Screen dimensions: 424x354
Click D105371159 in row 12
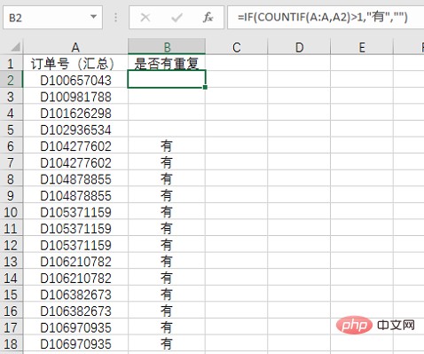pos(75,245)
